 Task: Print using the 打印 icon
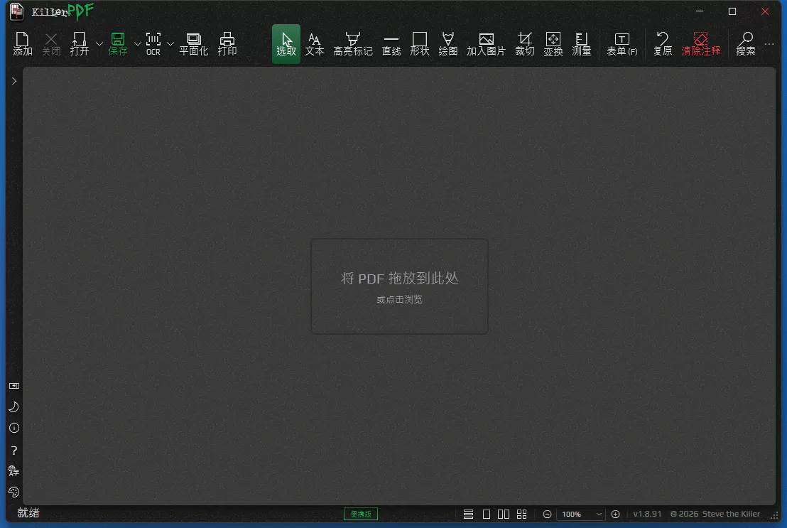[227, 44]
